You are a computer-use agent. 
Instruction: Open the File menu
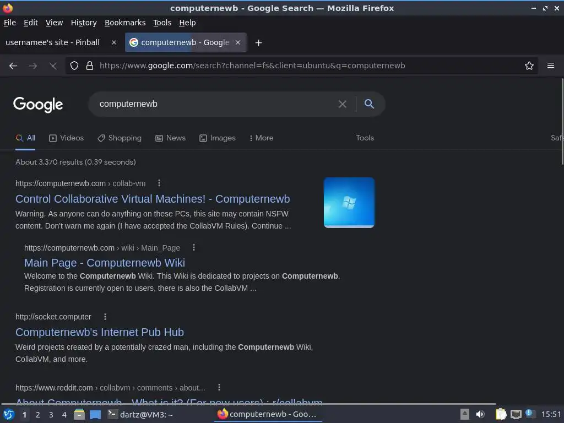point(10,23)
